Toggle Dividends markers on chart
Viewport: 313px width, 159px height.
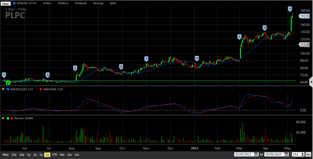coord(81,3)
